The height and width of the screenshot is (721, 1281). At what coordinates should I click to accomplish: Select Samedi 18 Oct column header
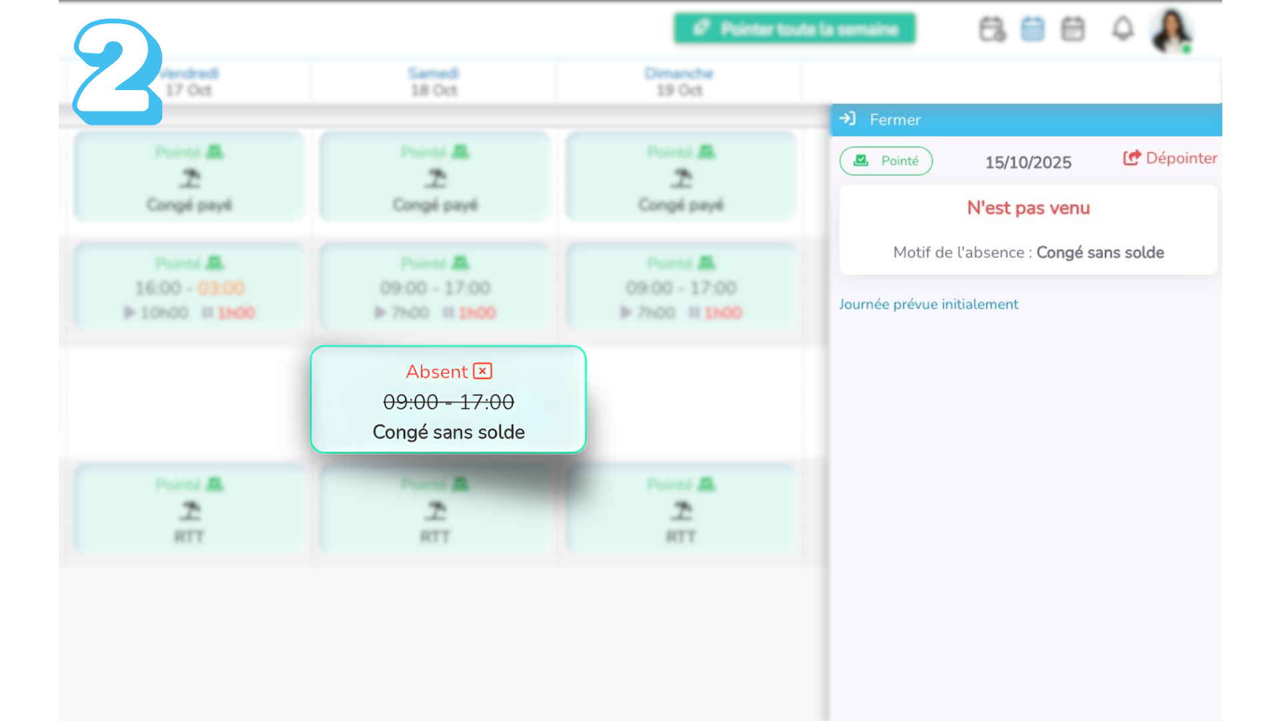(x=434, y=81)
